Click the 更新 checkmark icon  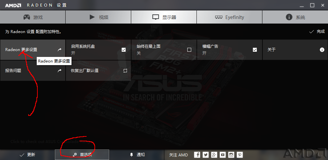[22, 155]
